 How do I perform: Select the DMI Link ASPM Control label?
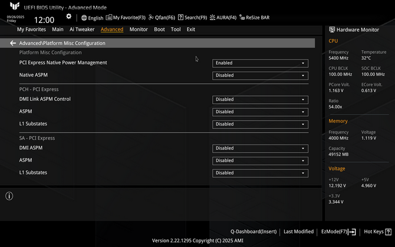coord(45,99)
